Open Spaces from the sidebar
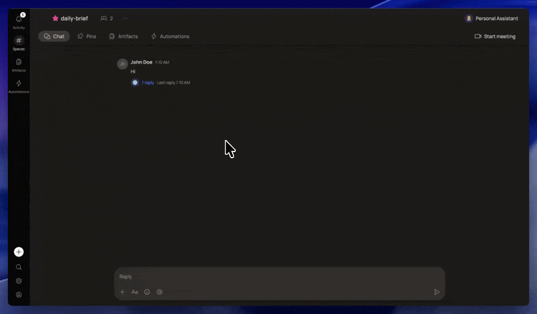 coord(19,44)
